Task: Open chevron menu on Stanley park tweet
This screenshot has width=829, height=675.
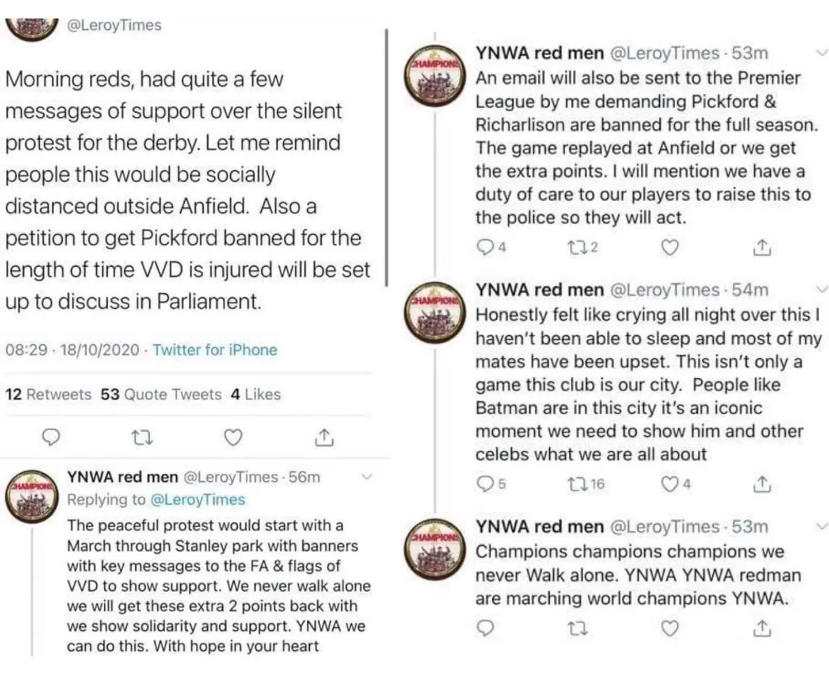Action: [x=366, y=477]
